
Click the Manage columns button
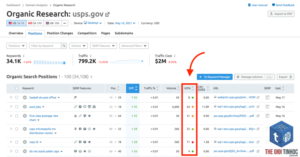(255, 77)
